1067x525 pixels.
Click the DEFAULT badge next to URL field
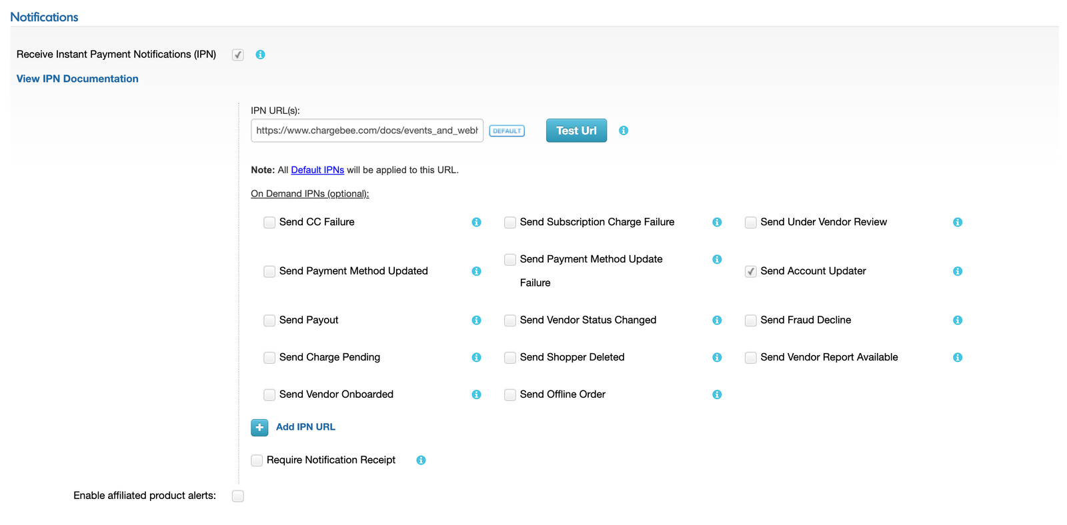[507, 131]
